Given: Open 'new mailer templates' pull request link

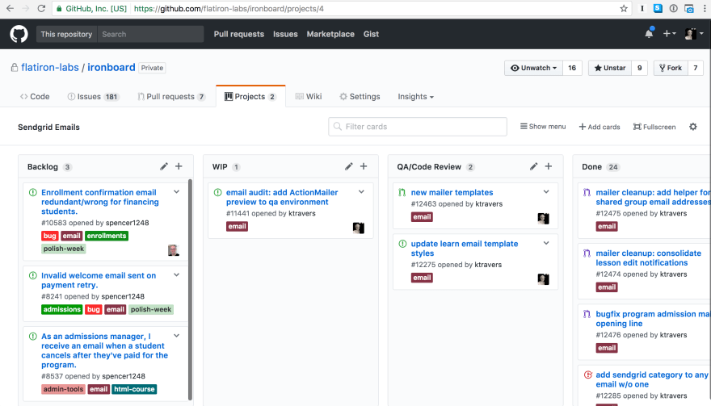Looking at the screenshot, I should 452,193.
